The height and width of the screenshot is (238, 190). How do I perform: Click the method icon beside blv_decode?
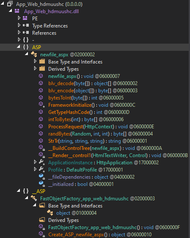click(41, 83)
